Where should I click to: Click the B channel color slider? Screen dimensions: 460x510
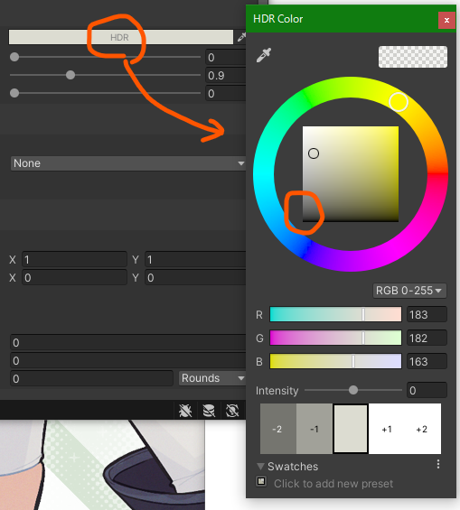pyautogui.click(x=335, y=361)
